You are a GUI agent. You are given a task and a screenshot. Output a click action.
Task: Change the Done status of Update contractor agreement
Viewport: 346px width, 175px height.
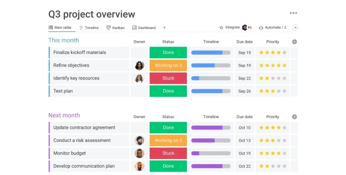168,127
